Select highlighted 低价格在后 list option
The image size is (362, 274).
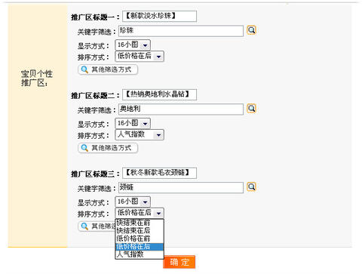(x=140, y=247)
